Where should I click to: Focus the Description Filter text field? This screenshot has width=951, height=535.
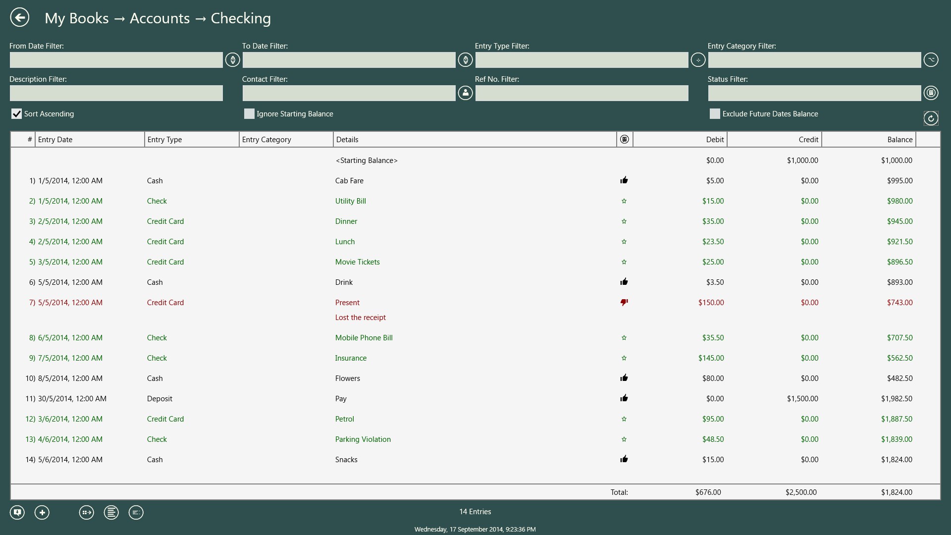116,93
